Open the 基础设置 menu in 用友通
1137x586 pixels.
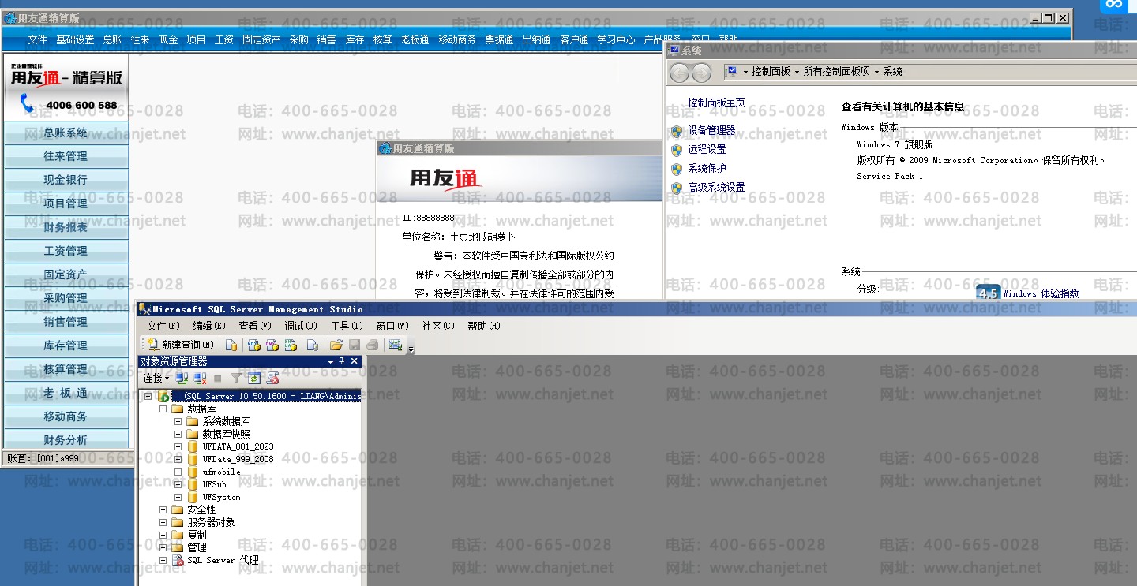pos(75,39)
